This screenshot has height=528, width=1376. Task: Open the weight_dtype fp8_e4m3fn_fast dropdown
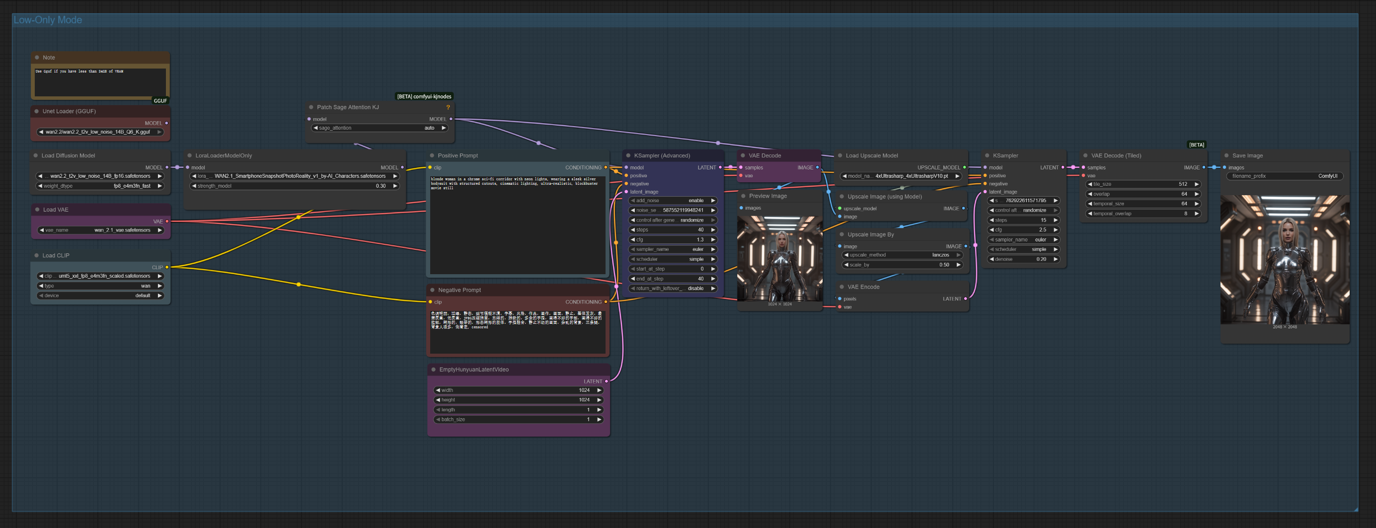tap(100, 186)
